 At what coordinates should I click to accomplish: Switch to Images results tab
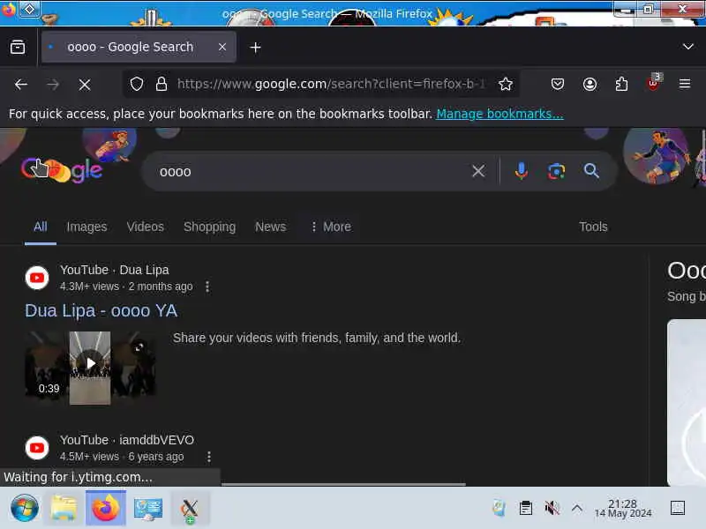pyautogui.click(x=86, y=227)
